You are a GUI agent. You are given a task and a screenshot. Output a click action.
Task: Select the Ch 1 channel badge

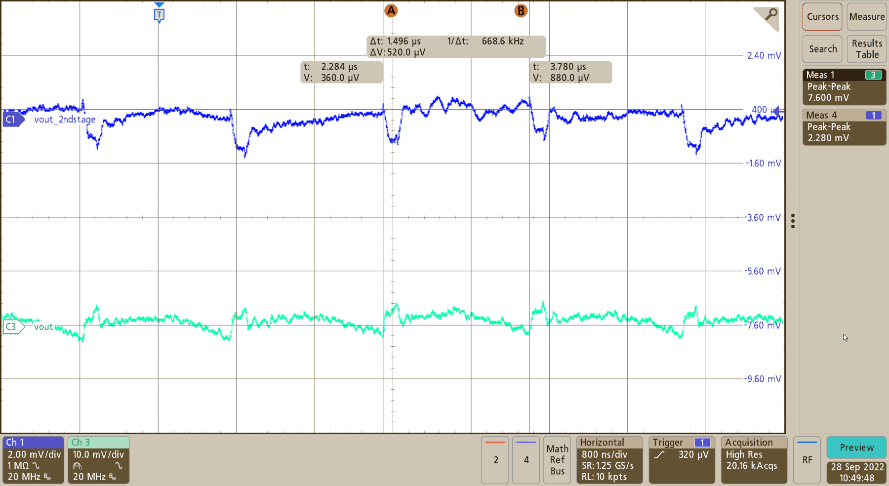[x=32, y=459]
